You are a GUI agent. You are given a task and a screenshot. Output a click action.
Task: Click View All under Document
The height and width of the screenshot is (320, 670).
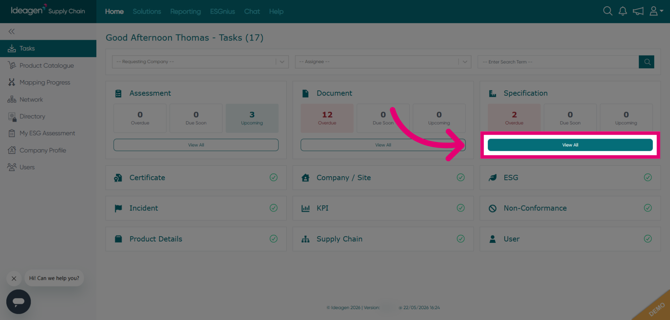point(383,145)
